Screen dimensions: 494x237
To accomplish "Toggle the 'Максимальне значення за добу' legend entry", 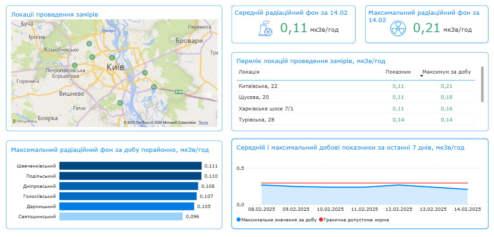I will point(279,220).
